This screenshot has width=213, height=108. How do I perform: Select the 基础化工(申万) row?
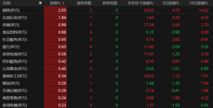click(15, 76)
